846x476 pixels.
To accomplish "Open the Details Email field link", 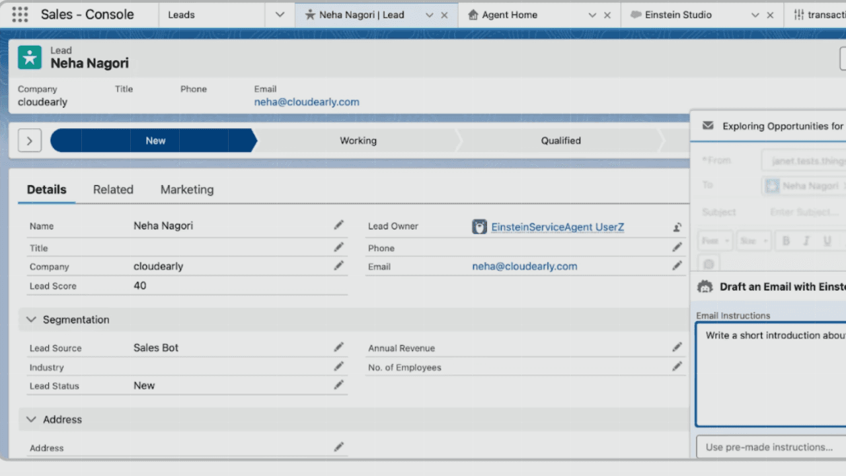I will pyautogui.click(x=525, y=266).
